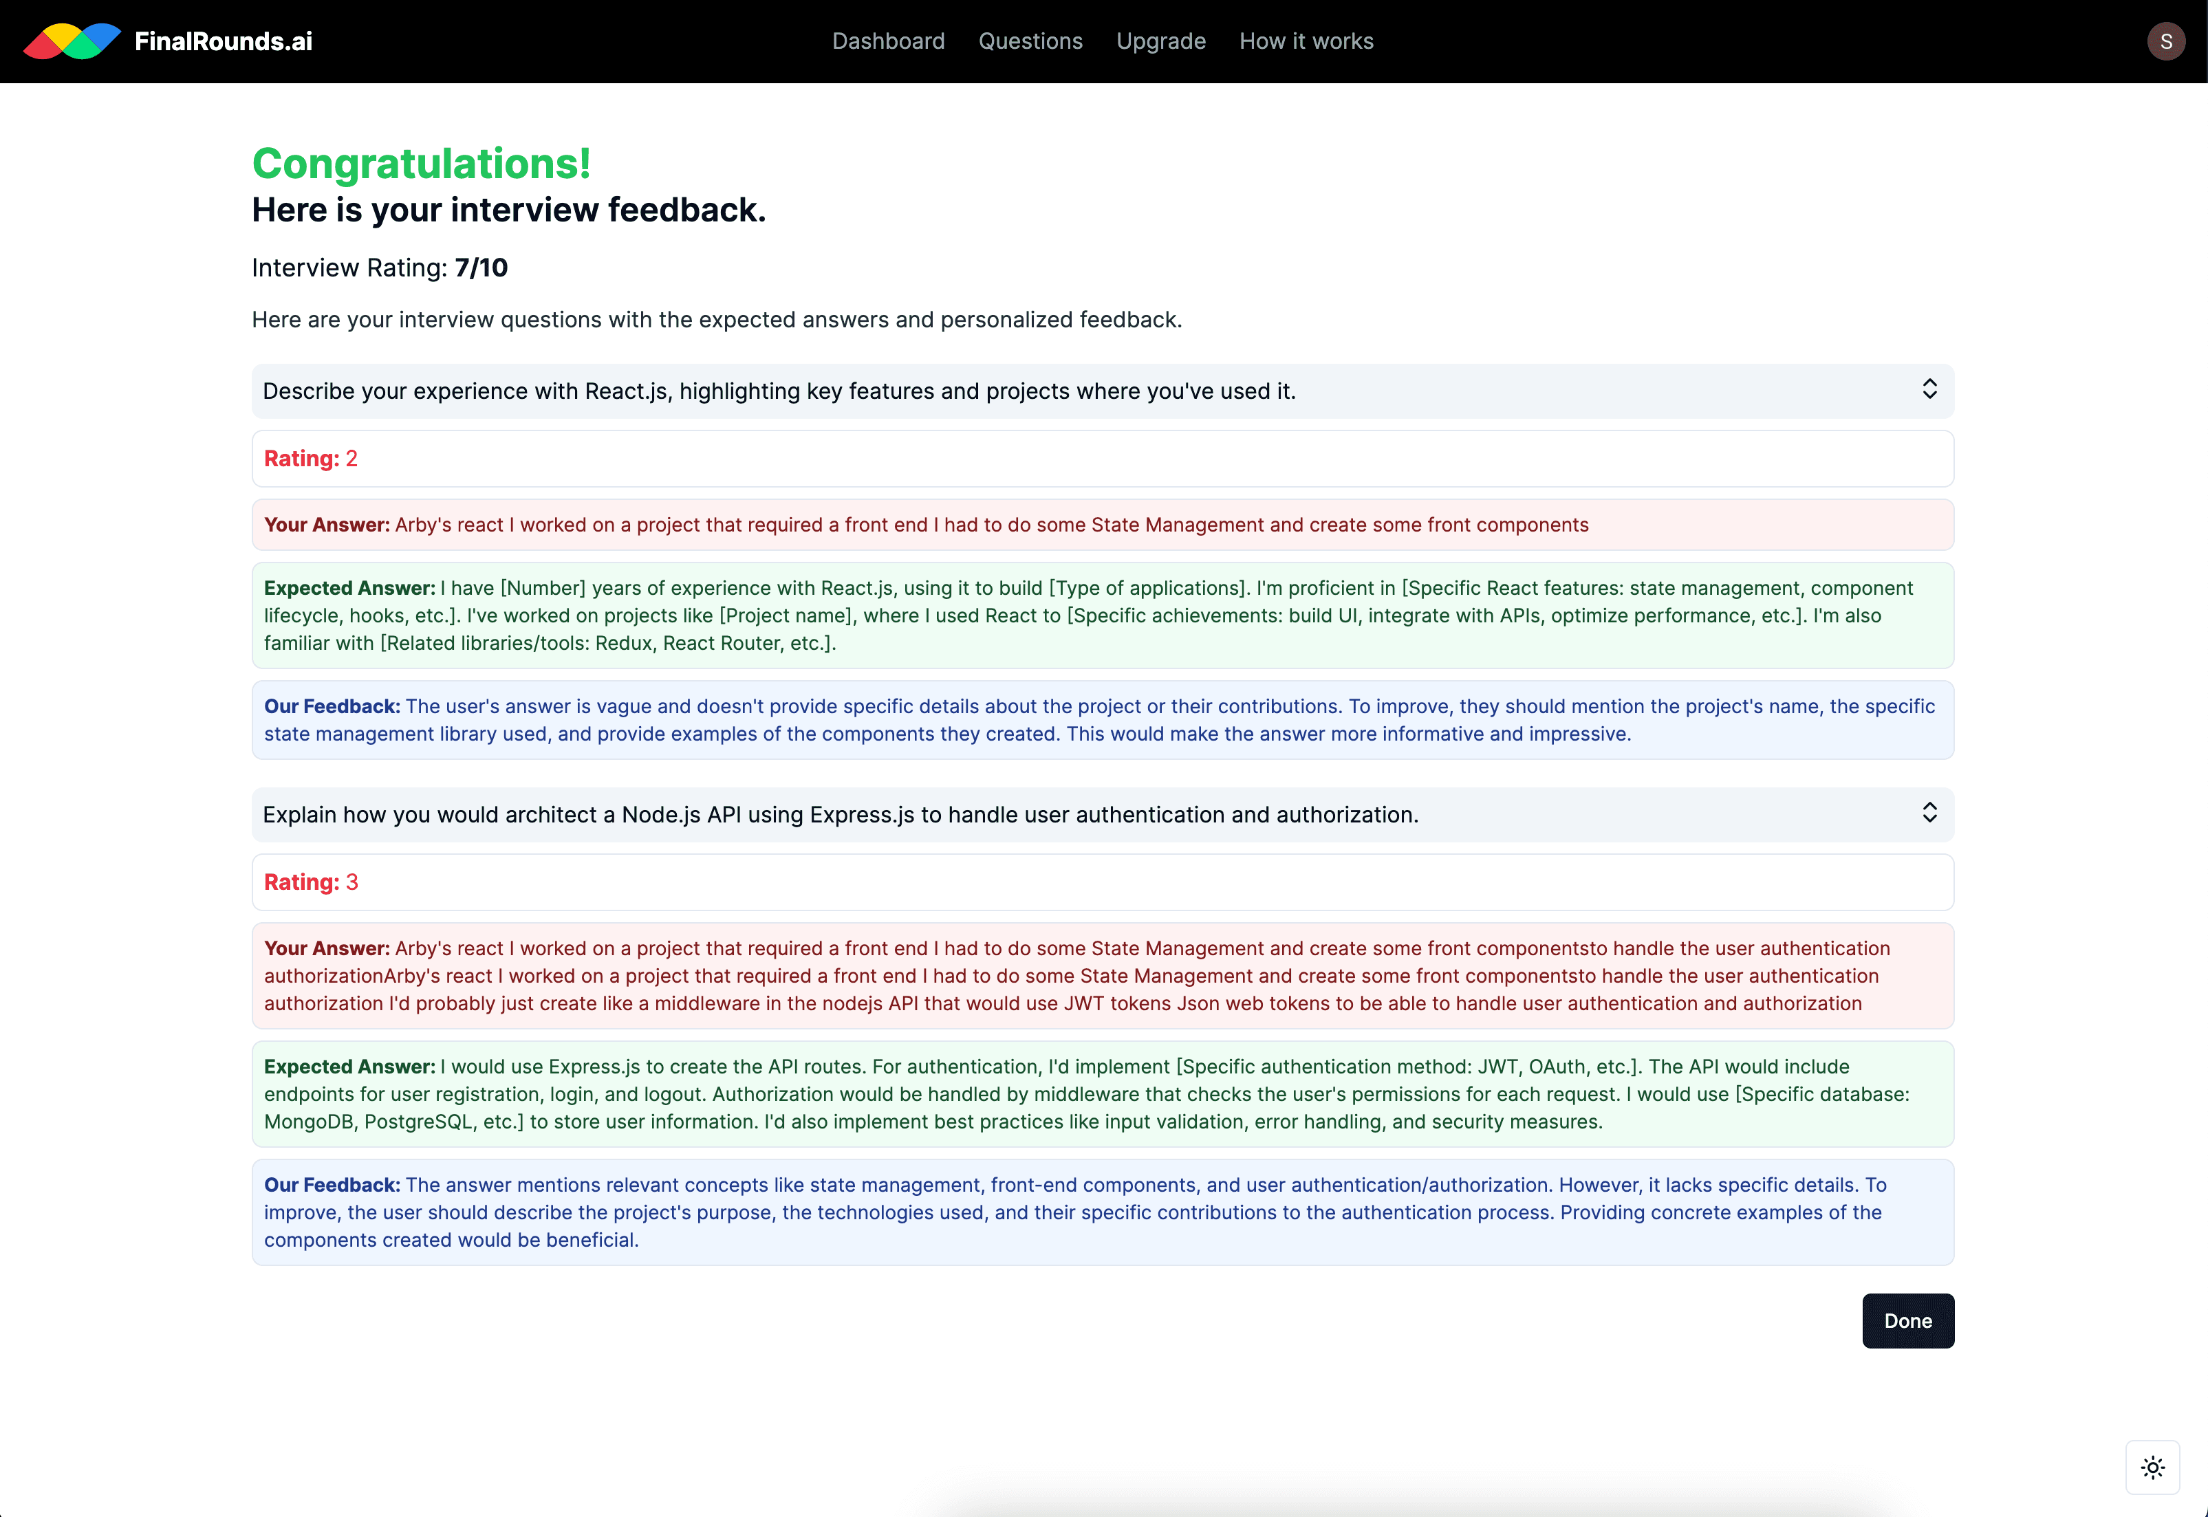
Task: Click the Node.js Express.js question header
Action: (x=841, y=815)
